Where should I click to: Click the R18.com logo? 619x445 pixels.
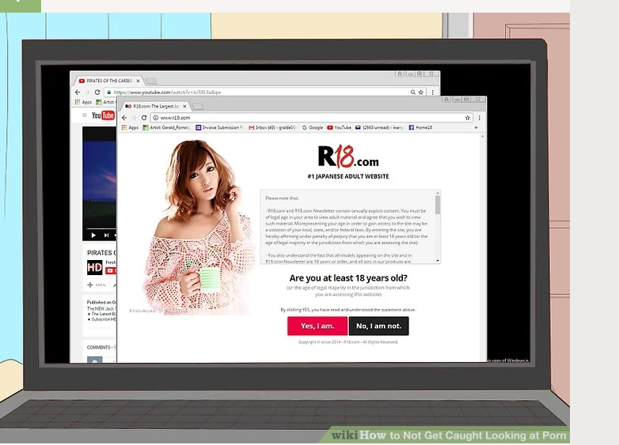tap(348, 157)
